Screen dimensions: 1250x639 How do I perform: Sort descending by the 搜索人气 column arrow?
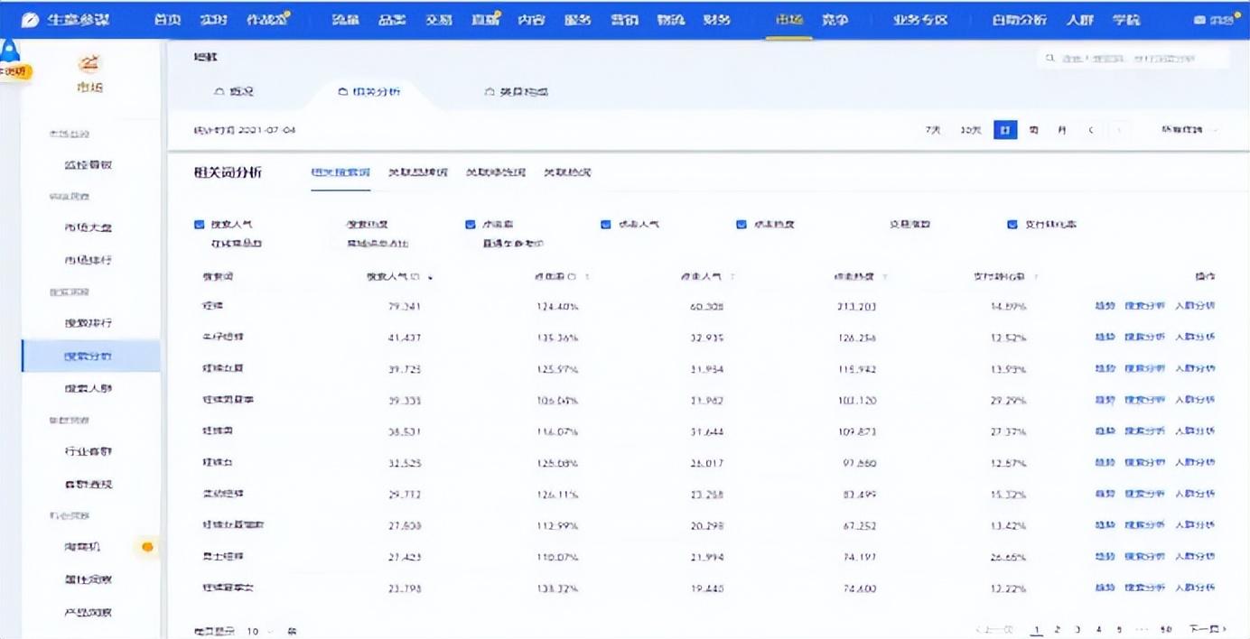(x=431, y=277)
